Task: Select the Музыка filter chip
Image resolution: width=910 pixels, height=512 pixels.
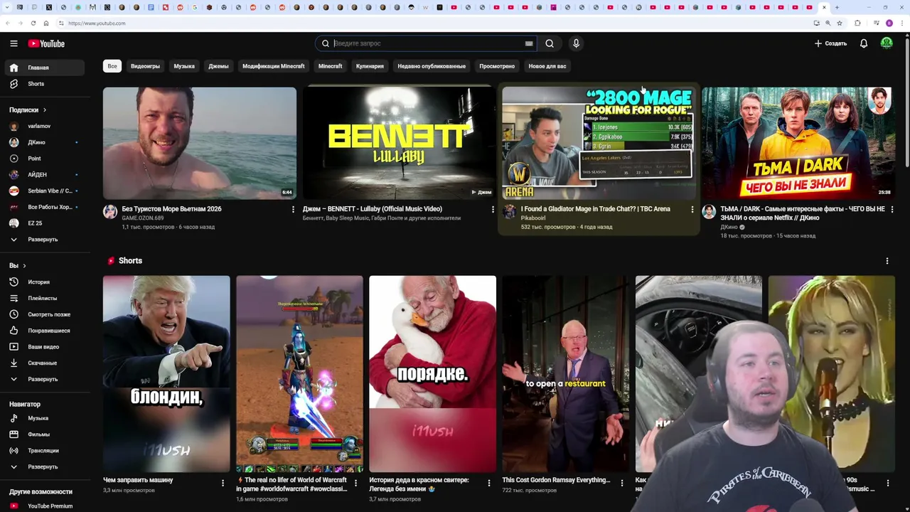Action: [184, 66]
